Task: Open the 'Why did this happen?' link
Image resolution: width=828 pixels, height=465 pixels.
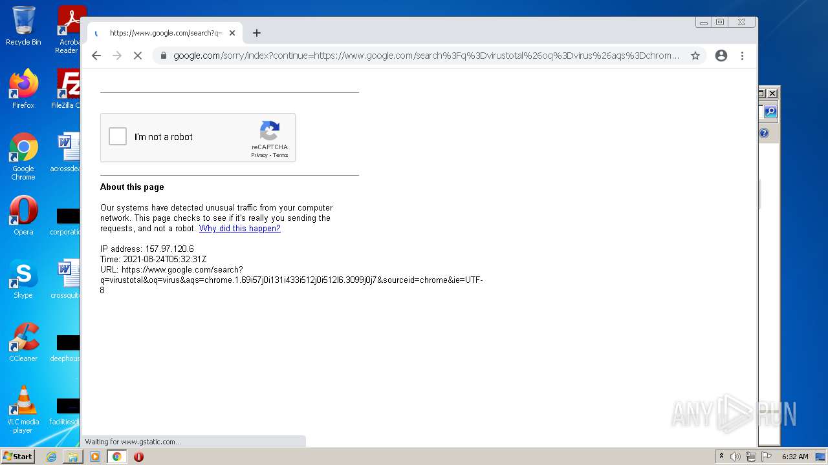Action: click(x=239, y=229)
